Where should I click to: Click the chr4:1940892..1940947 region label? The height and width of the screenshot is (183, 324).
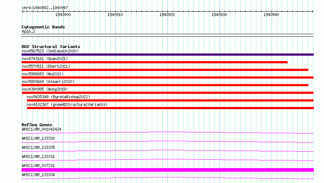pyautogui.click(x=45, y=8)
